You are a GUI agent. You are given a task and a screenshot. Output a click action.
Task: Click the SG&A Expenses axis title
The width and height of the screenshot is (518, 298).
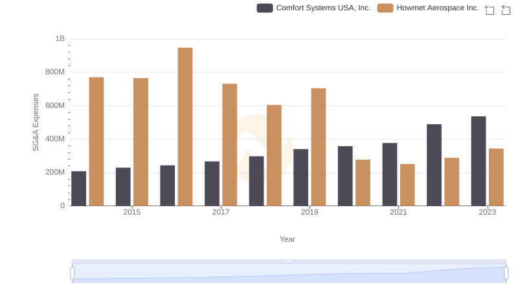point(36,122)
